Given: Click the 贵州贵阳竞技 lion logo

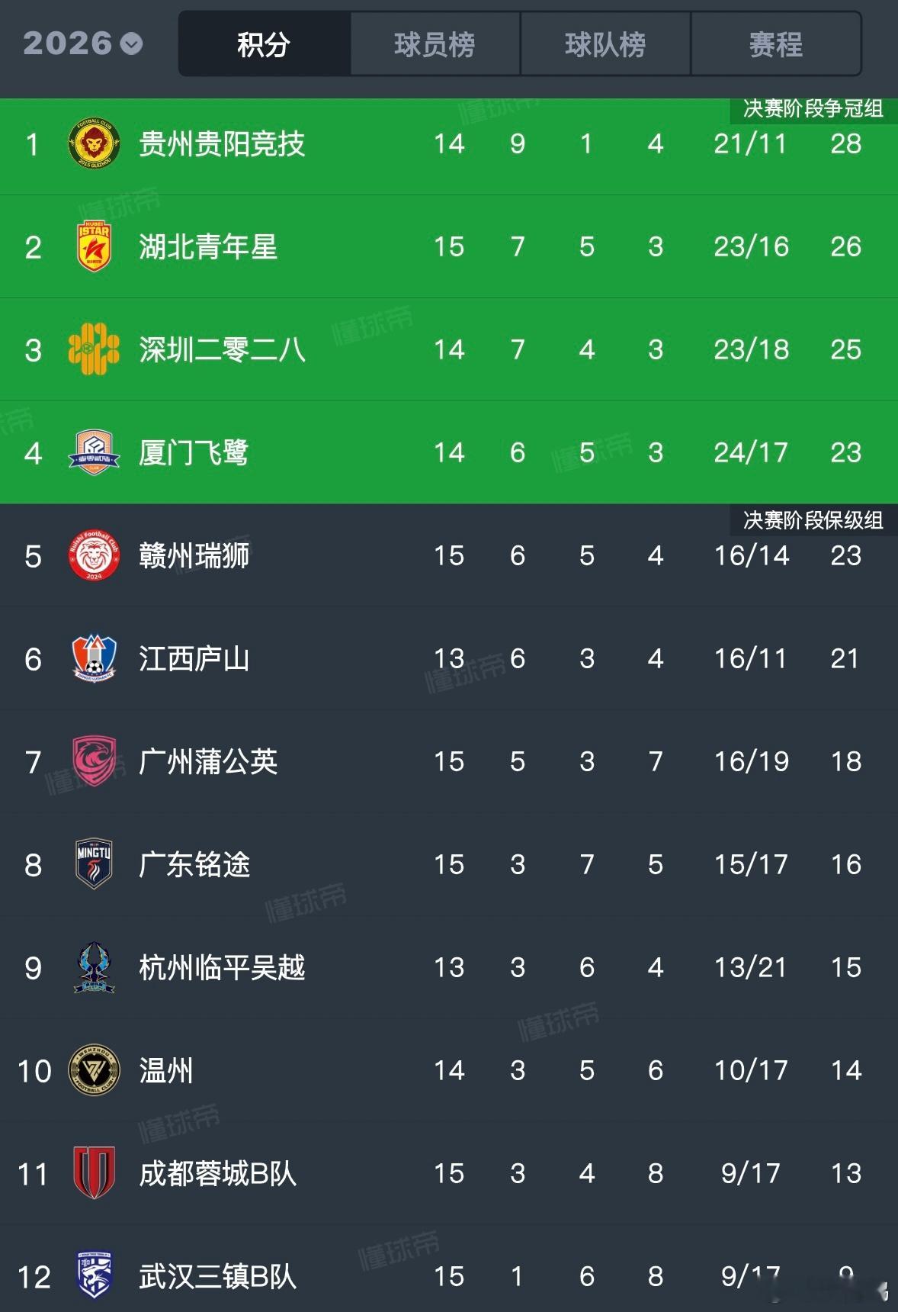Looking at the screenshot, I should tap(94, 143).
